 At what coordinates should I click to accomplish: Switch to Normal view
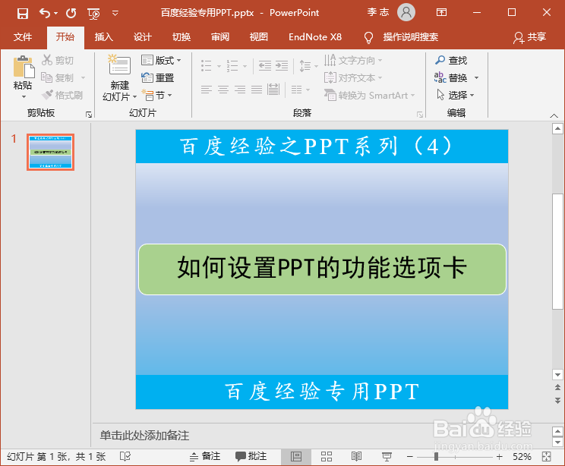[x=296, y=457]
